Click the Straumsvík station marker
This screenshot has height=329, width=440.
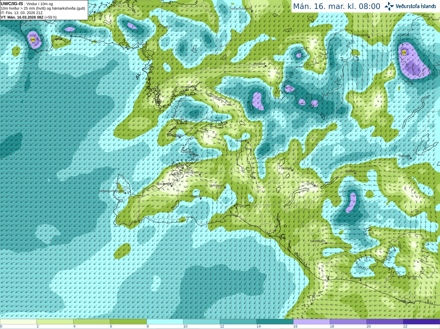[x=172, y=185]
